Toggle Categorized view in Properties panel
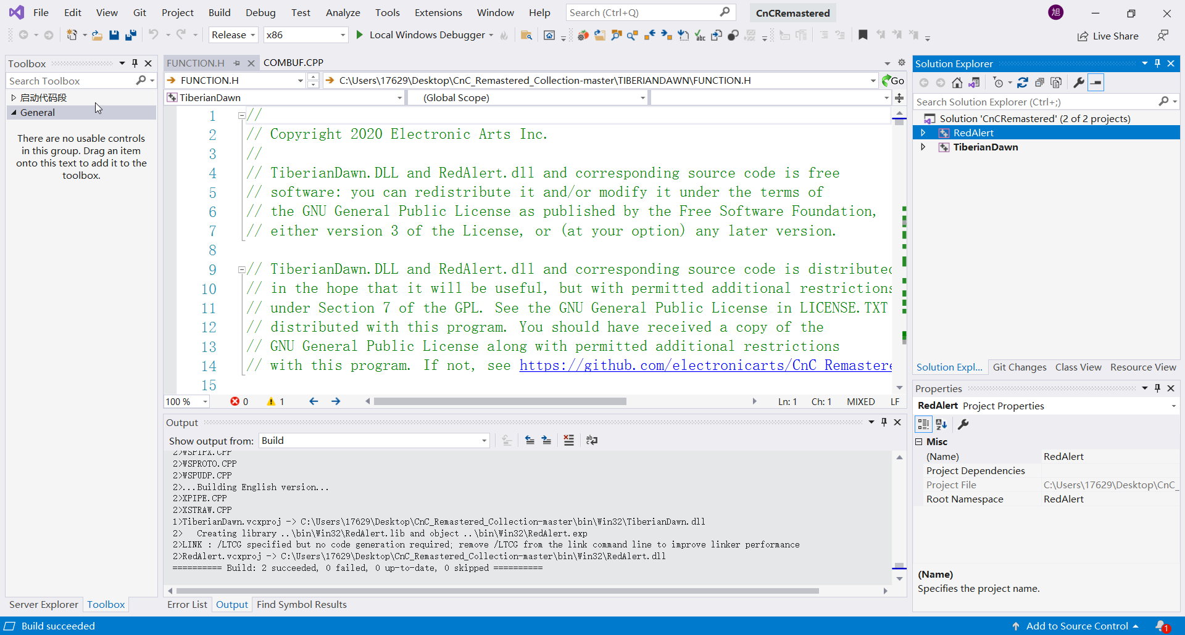 (923, 424)
